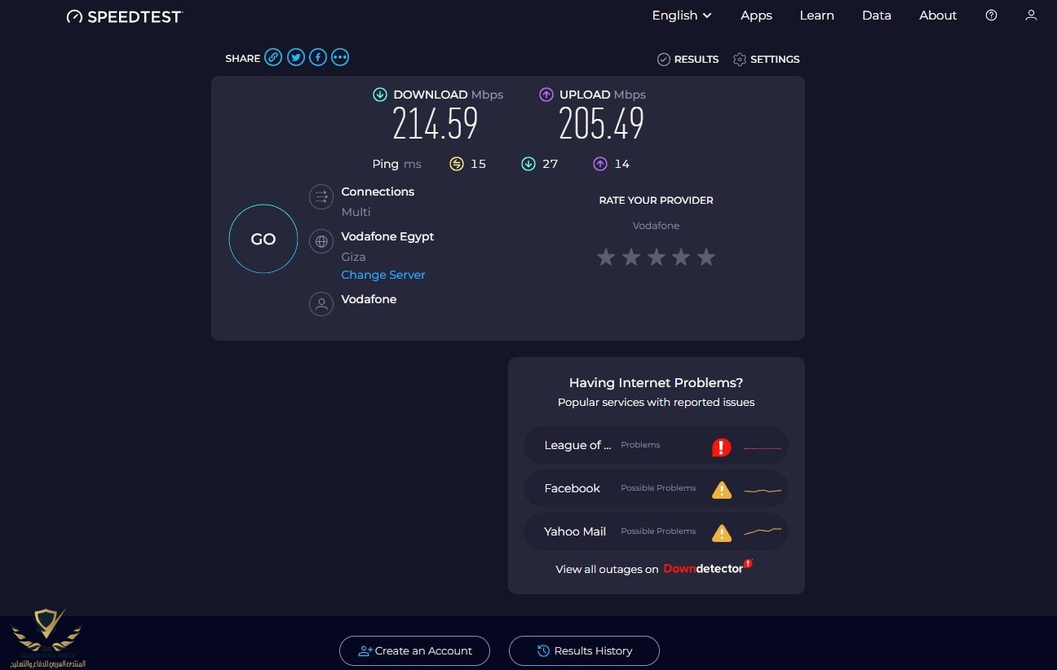Switch to the Results view

tap(688, 60)
